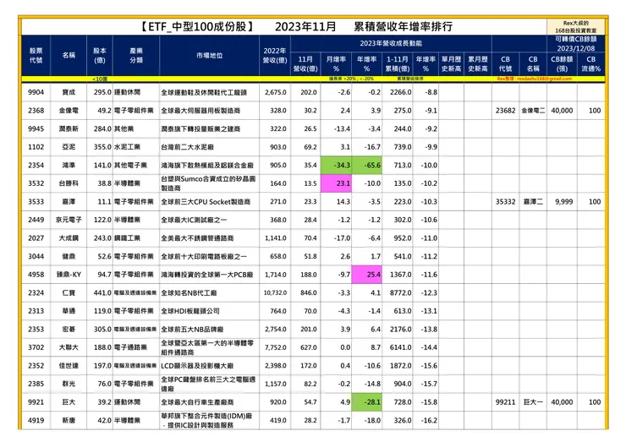Select stock name 潤泰新
The width and height of the screenshot is (626, 442).
[69, 128]
